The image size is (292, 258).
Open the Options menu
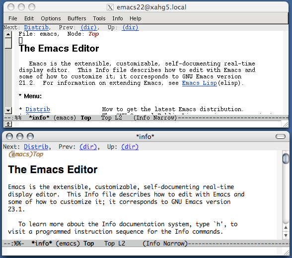click(51, 18)
